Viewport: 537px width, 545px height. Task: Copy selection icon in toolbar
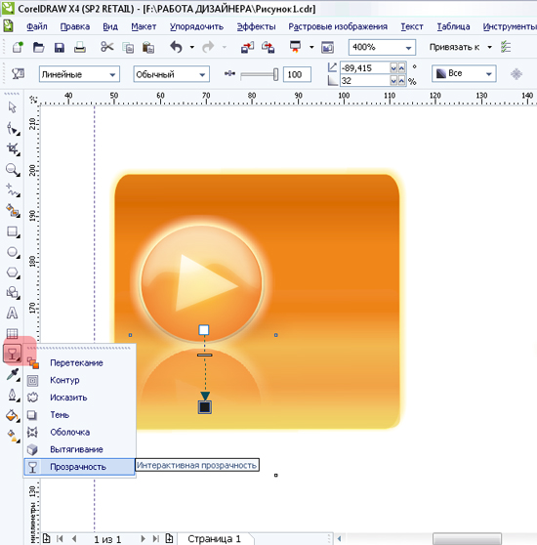[x=128, y=47]
